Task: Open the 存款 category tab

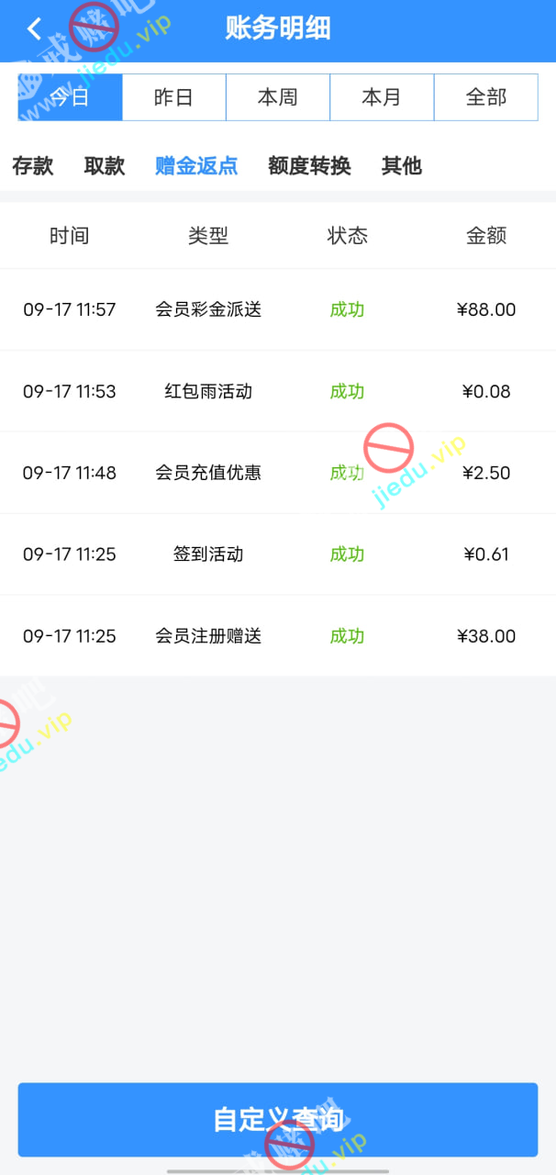Action: coord(33,166)
